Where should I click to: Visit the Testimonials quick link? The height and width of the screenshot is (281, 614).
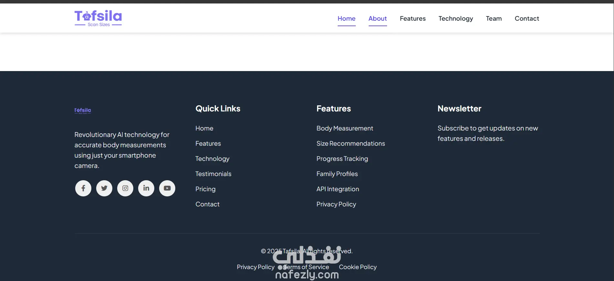pyautogui.click(x=213, y=174)
